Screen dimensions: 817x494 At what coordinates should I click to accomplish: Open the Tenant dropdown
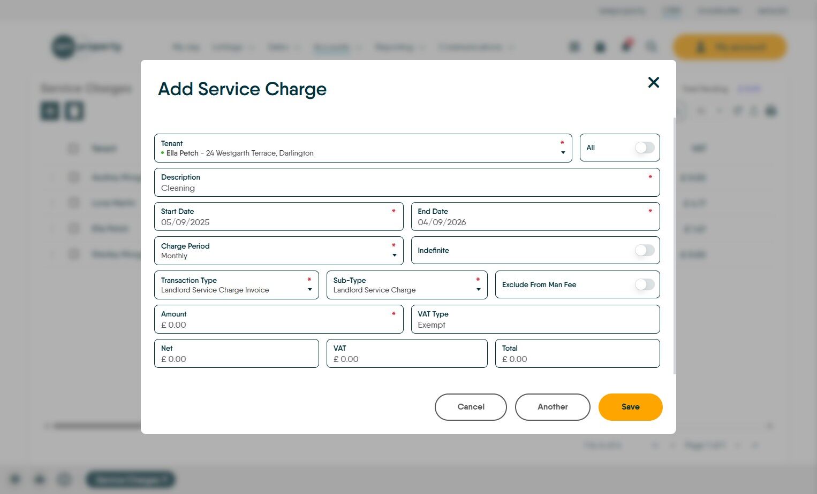[x=363, y=148]
